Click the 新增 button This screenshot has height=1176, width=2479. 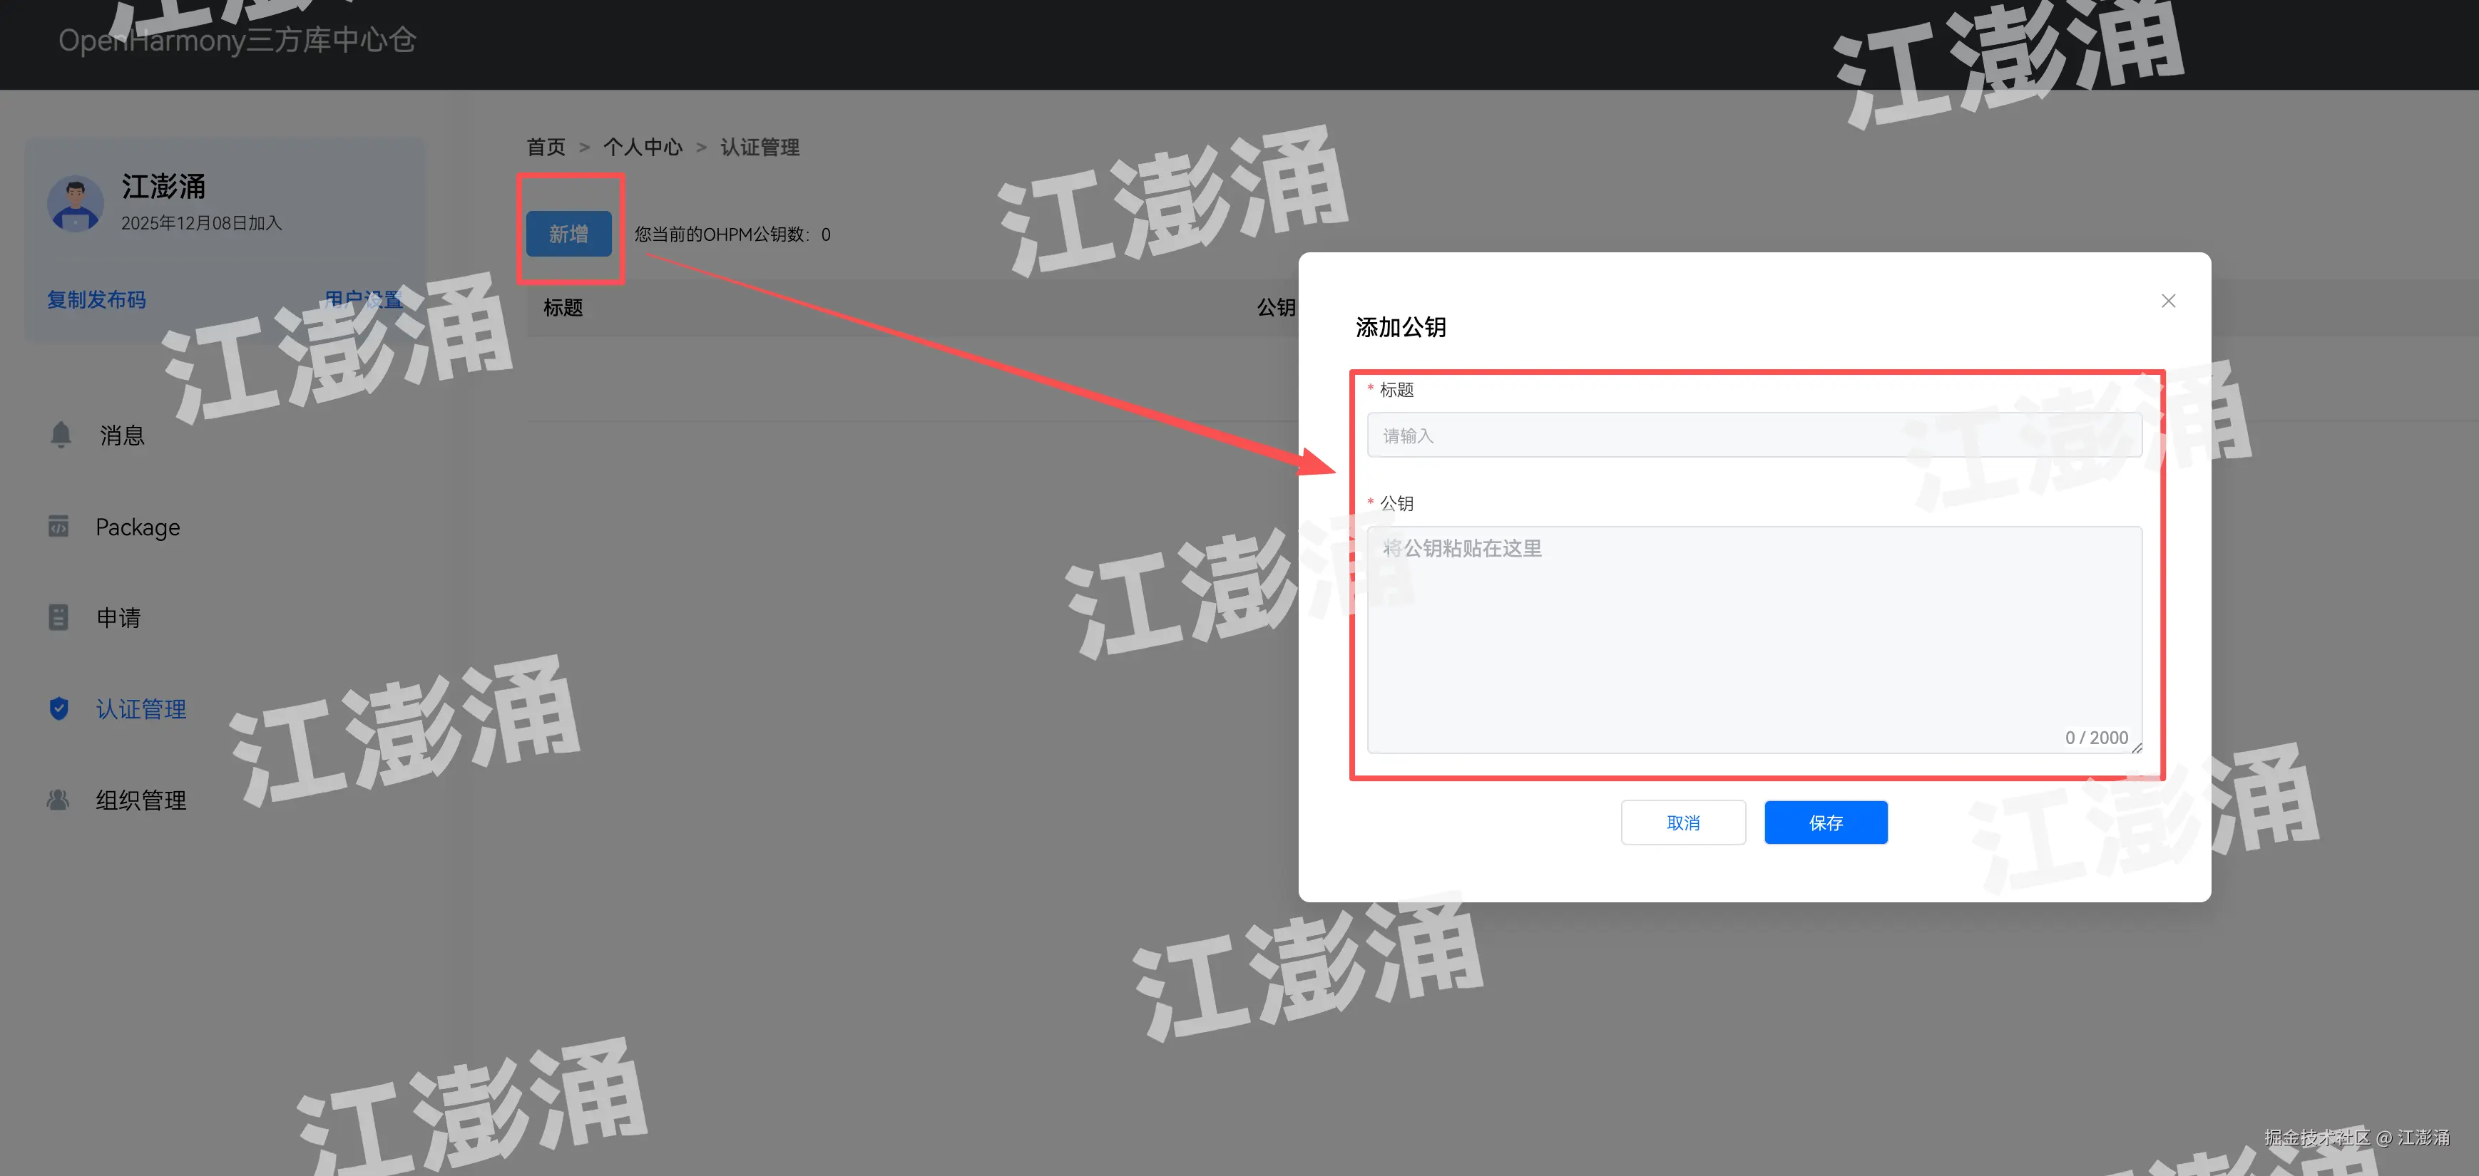pyautogui.click(x=568, y=234)
